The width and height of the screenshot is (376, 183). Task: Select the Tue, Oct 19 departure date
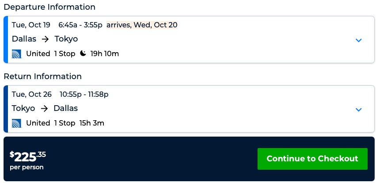[31, 25]
